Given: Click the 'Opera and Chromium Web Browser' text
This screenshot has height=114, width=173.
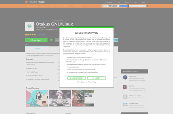Looking at the screenshot, I should click(x=38, y=79).
